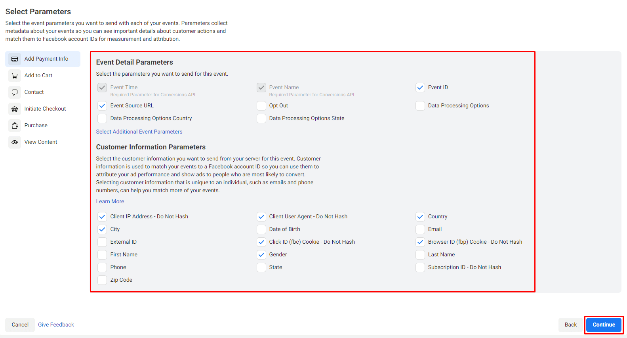Uncheck the Event Source URL checkbox
627x338 pixels.
pos(102,106)
